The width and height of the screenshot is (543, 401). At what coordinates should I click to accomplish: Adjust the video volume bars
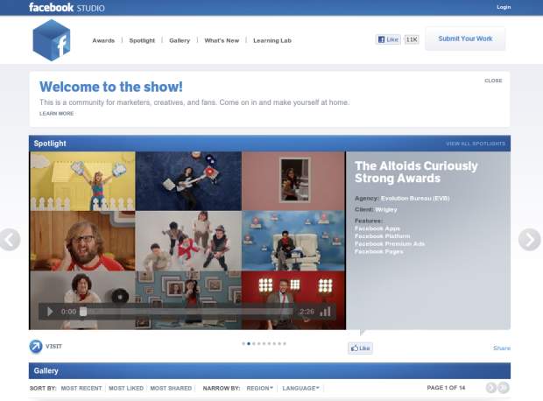click(x=325, y=312)
